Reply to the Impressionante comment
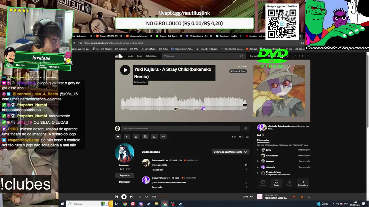 pyautogui.click(x=157, y=170)
